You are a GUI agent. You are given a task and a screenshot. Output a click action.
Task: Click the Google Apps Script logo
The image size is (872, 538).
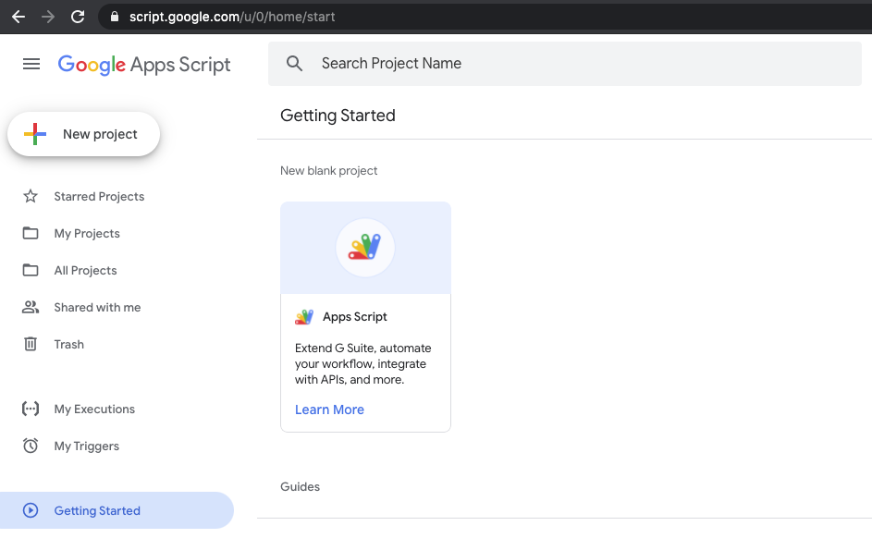coord(144,65)
